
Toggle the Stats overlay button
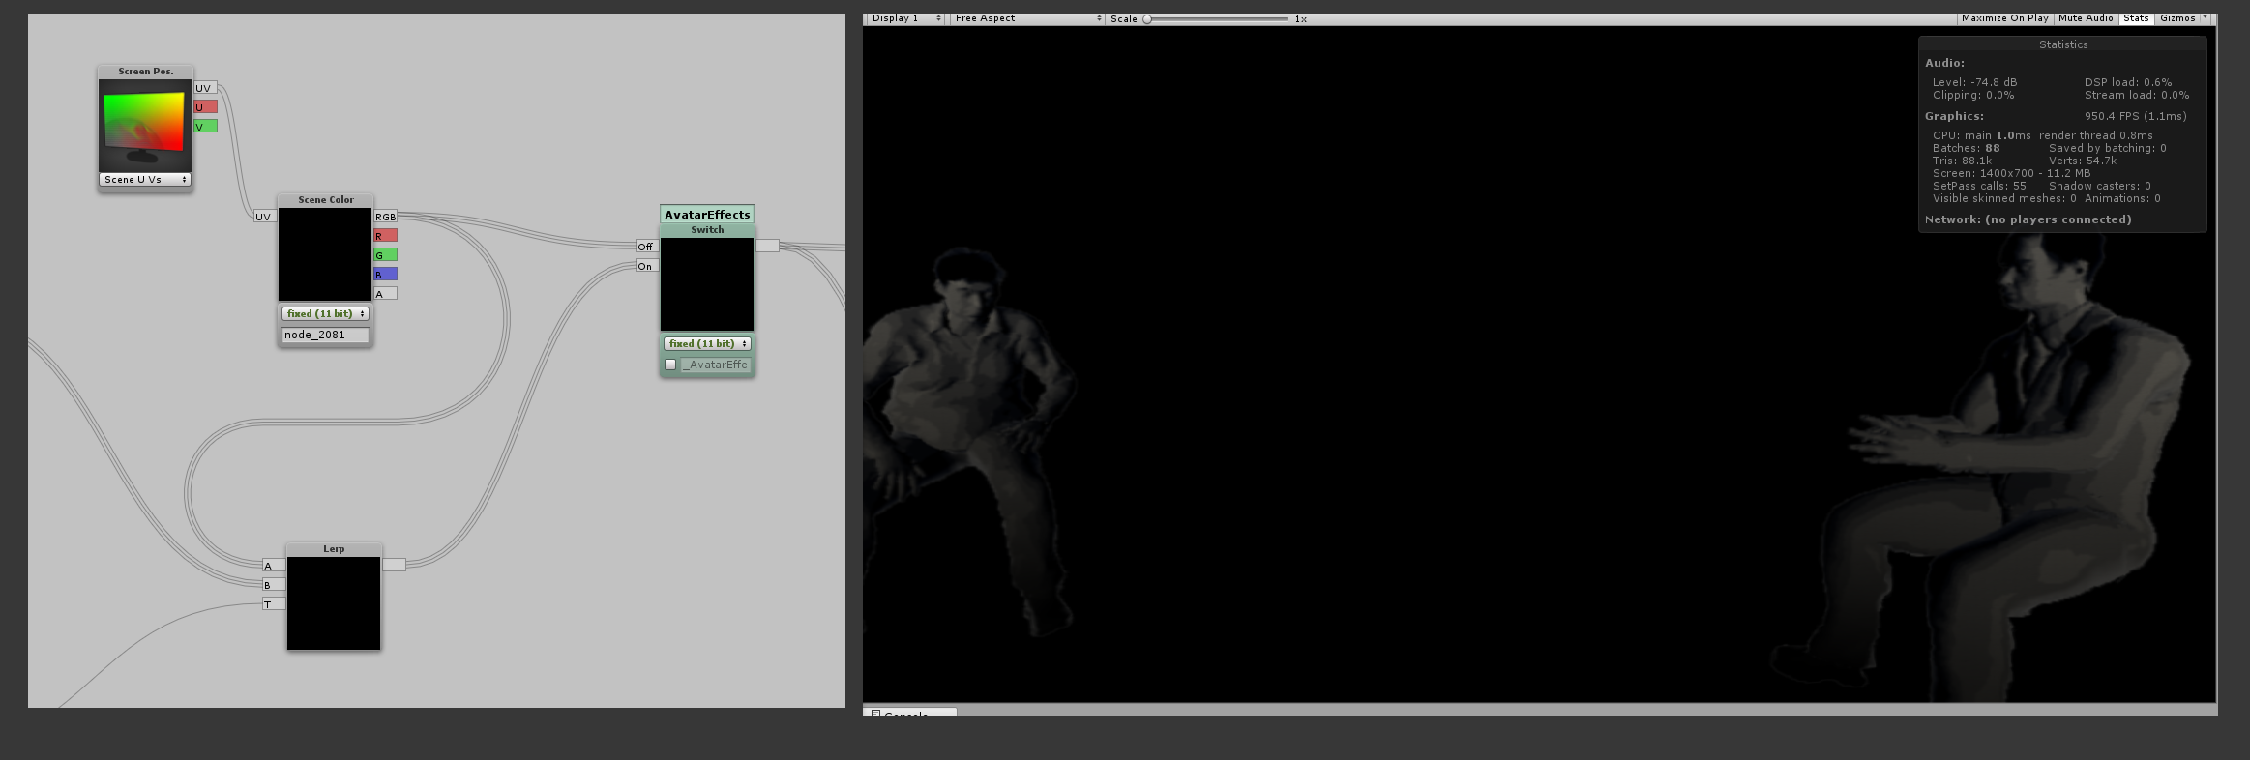click(x=2136, y=18)
